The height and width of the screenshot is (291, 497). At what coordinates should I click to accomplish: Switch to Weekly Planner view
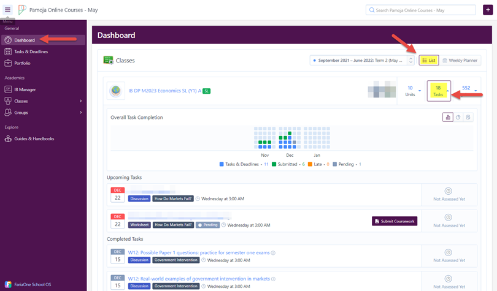[x=460, y=61]
